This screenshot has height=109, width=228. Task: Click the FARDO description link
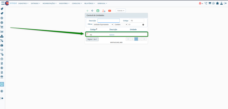[112, 35]
